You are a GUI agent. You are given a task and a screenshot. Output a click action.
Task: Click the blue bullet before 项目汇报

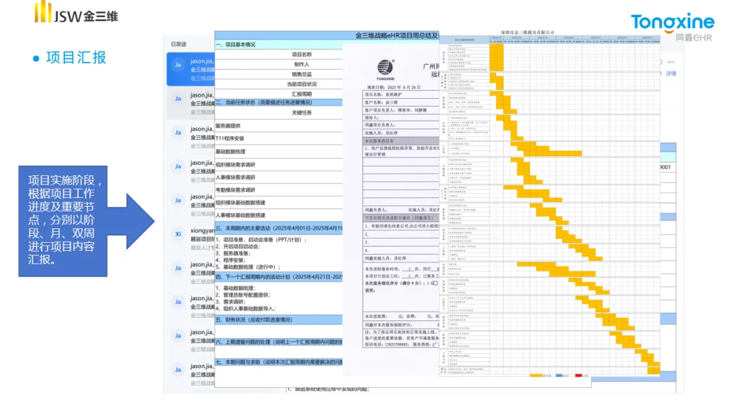pos(36,58)
